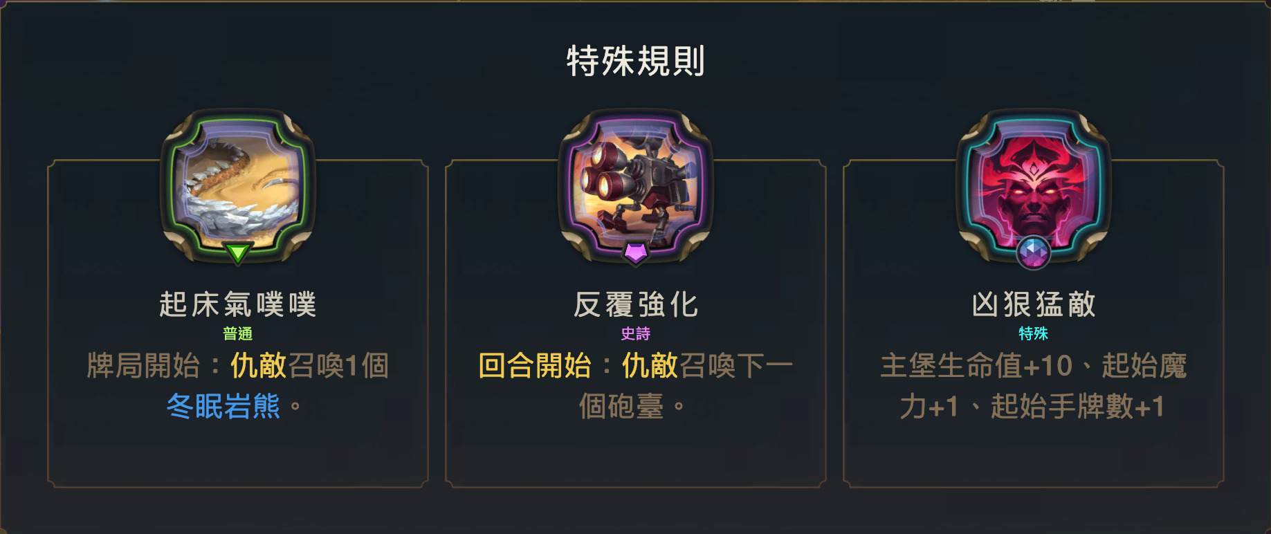This screenshot has width=1271, height=534.
Task: Click the blue 冬眠岩熊 card link
Action: click(x=223, y=406)
